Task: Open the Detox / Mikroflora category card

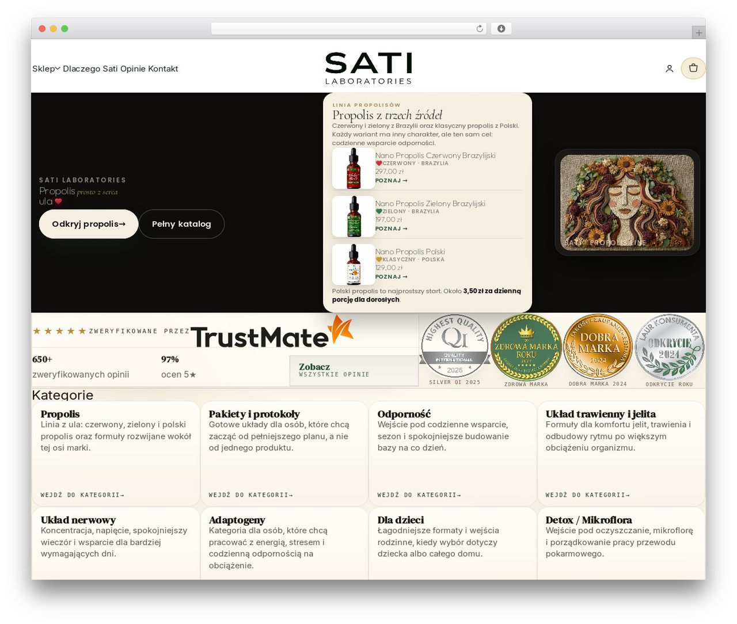Action: (621, 543)
